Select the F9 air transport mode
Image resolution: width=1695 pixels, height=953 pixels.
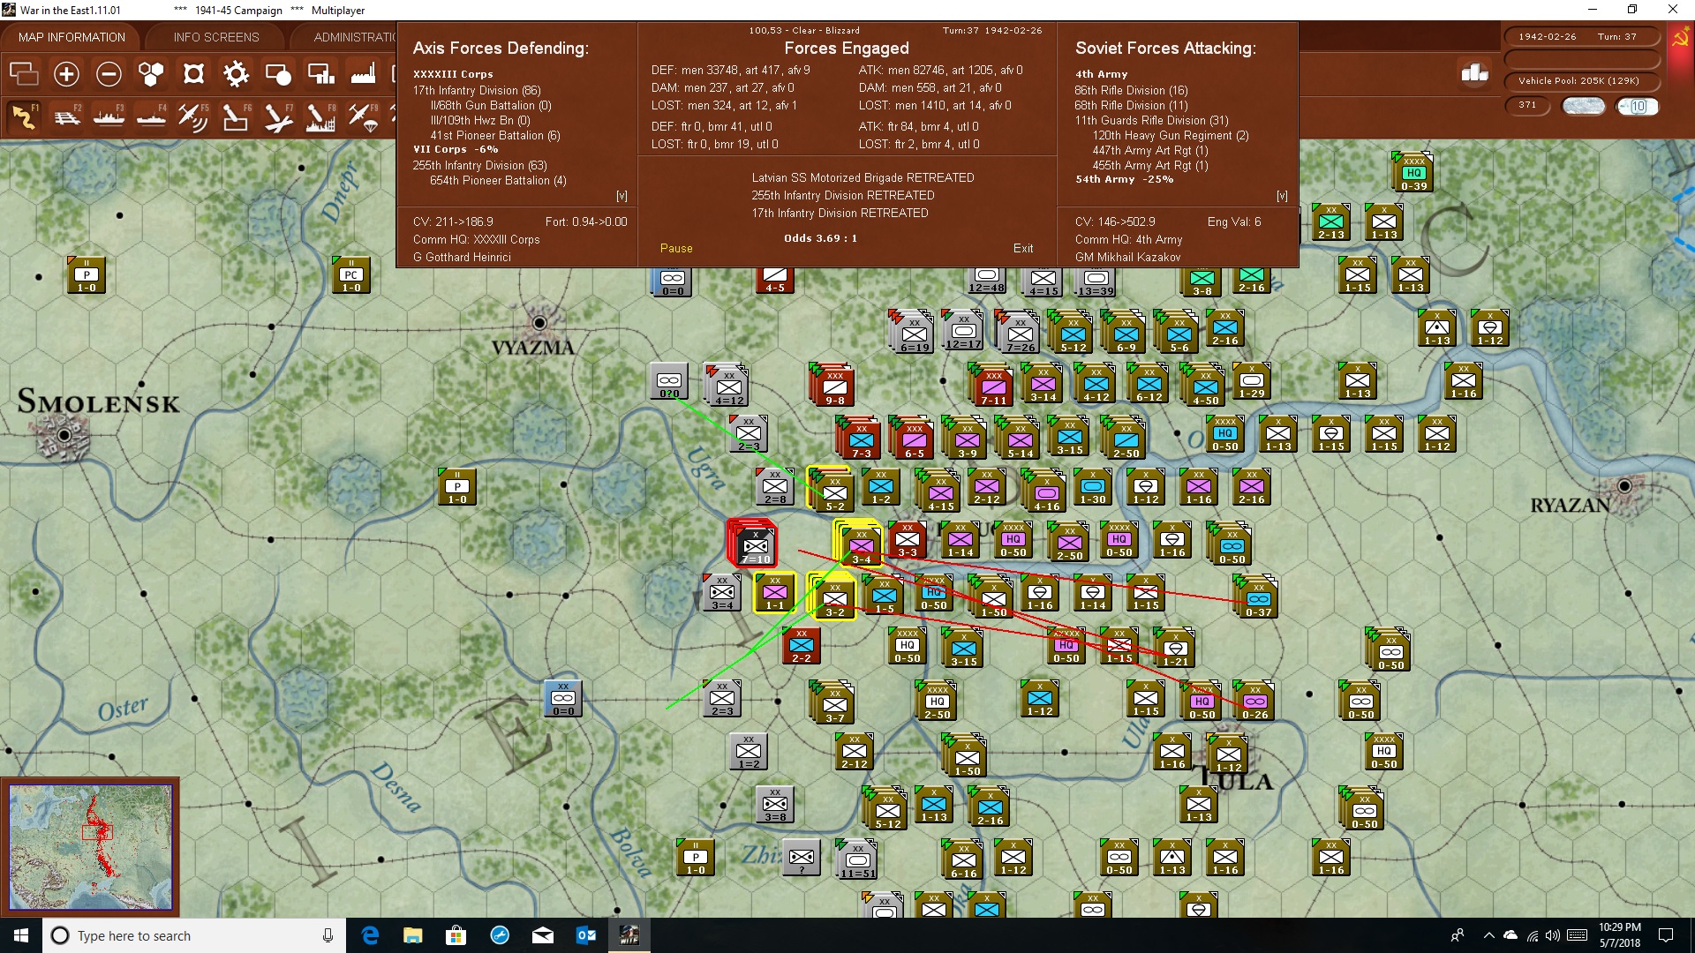363,116
